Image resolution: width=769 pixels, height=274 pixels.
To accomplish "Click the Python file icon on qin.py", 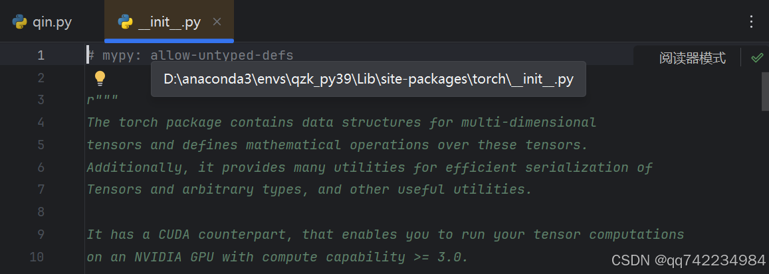I will coord(20,23).
